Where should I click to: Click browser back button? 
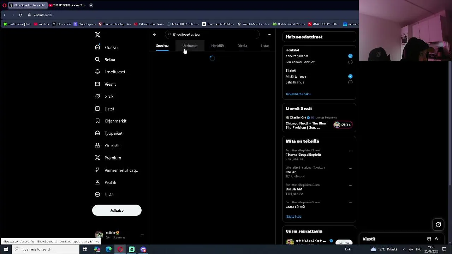click(5, 15)
